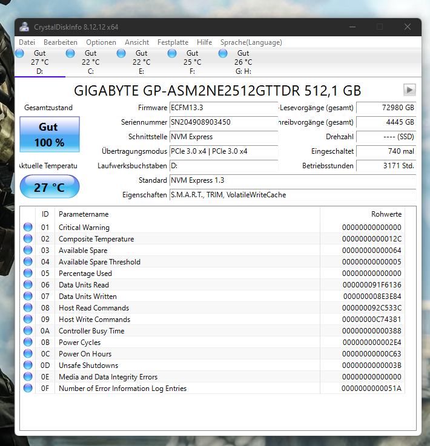The width and height of the screenshot is (430, 446).
Task: Click the Firmware field ECFM13.3
Action: (223, 108)
